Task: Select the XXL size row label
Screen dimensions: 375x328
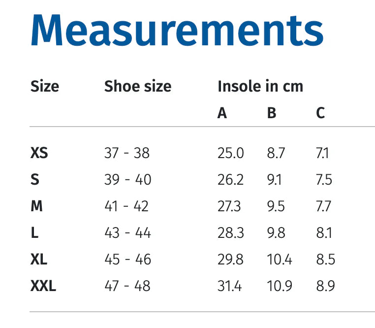Action: point(43,286)
